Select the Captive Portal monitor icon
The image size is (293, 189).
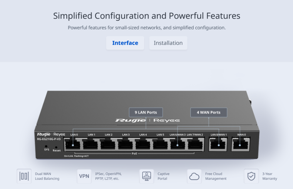[146, 176]
